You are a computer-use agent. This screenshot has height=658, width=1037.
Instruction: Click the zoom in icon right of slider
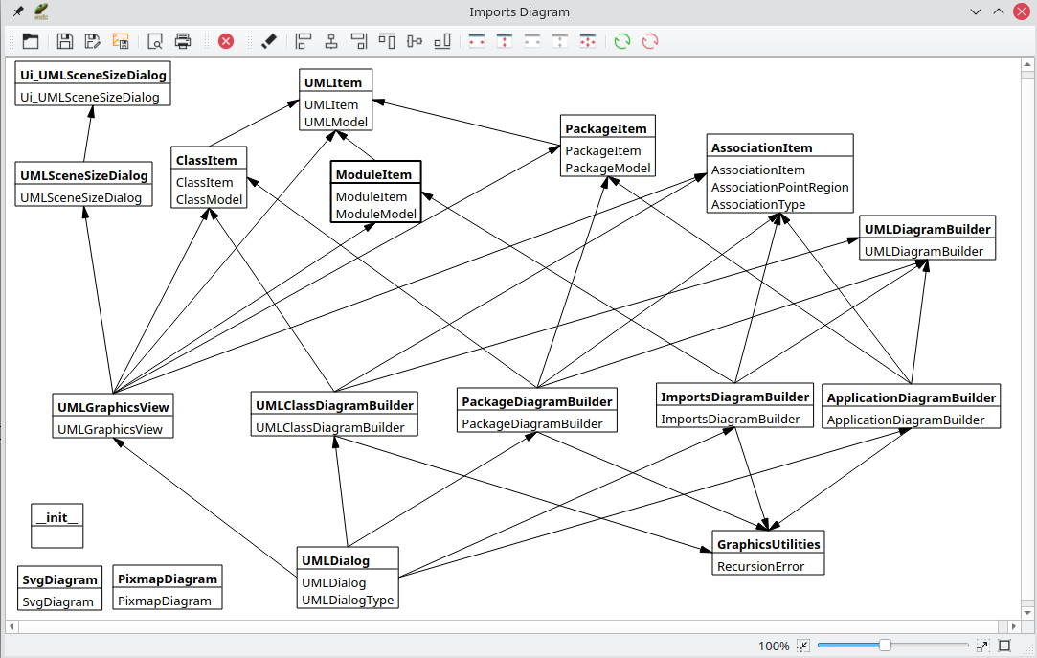point(982,646)
